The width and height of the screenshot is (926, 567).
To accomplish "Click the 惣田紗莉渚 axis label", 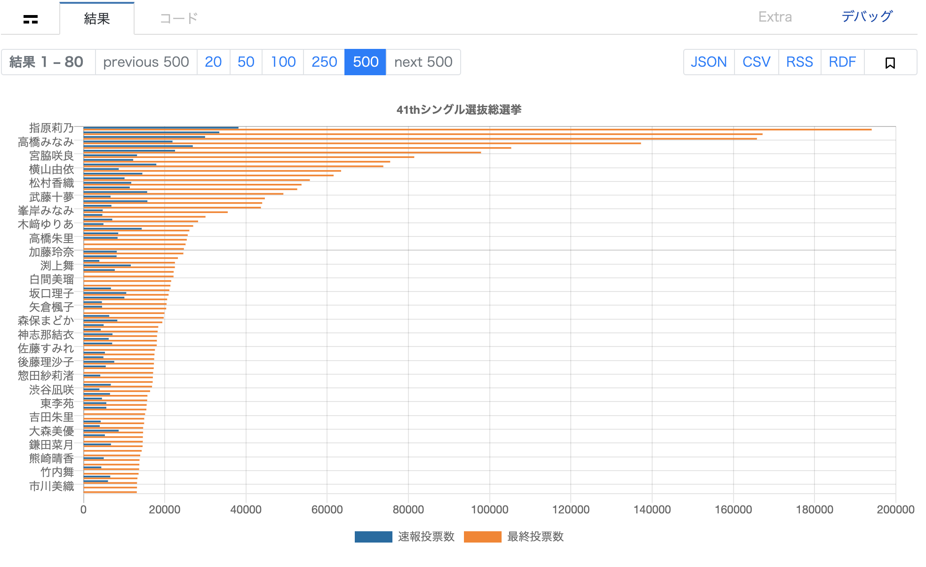I will click(46, 376).
